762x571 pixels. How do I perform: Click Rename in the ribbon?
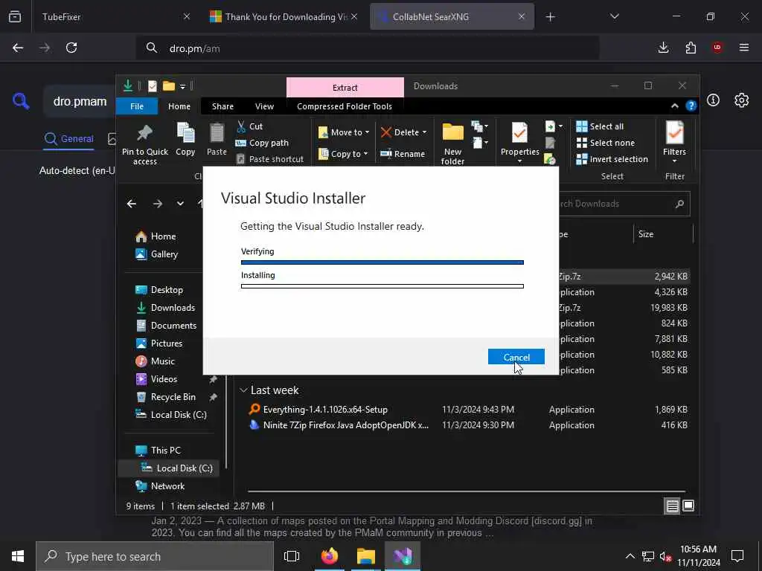[403, 153]
